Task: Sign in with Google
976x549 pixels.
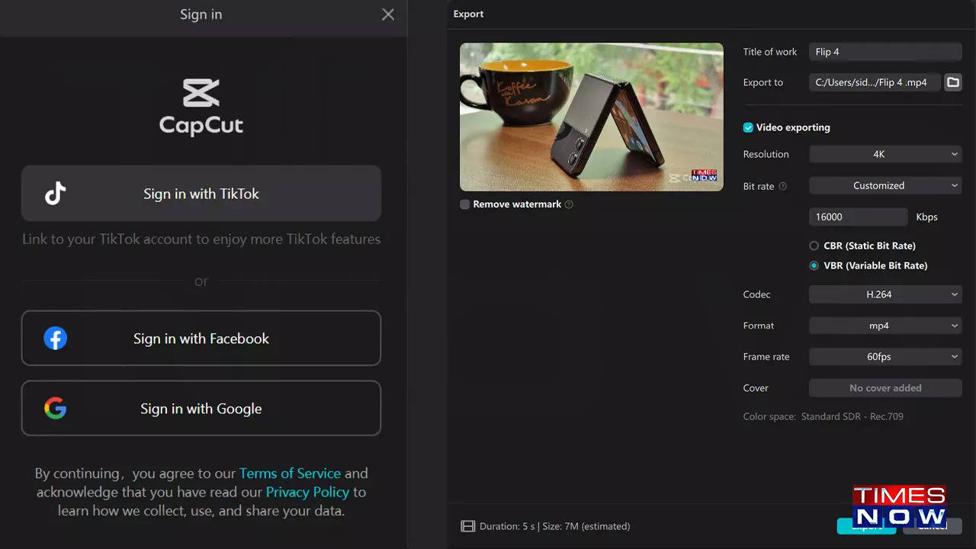Action: [x=201, y=409]
